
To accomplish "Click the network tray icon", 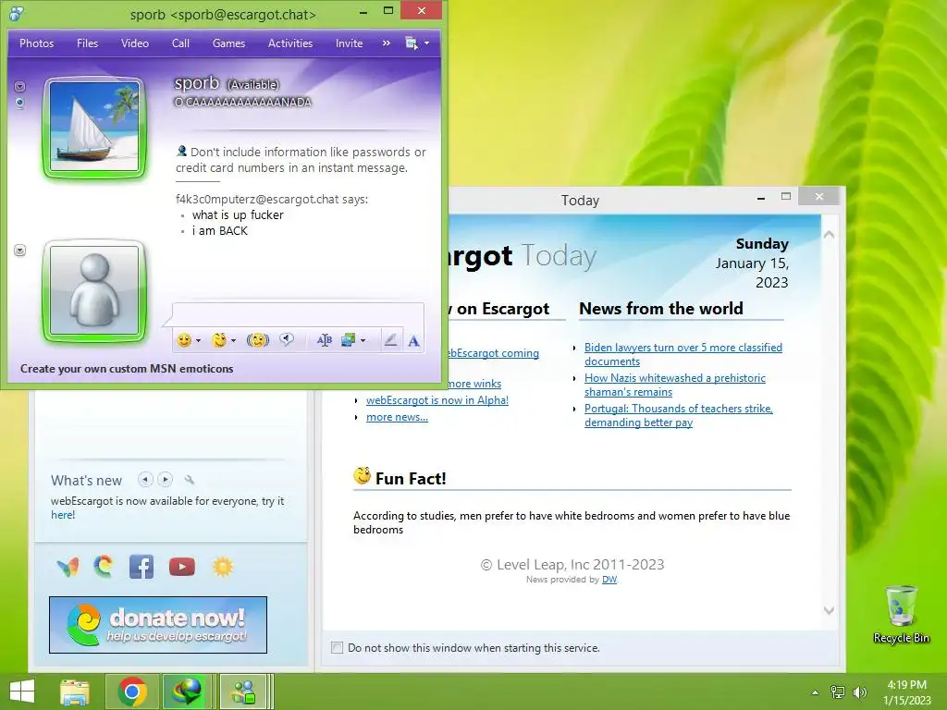I will pos(838,692).
